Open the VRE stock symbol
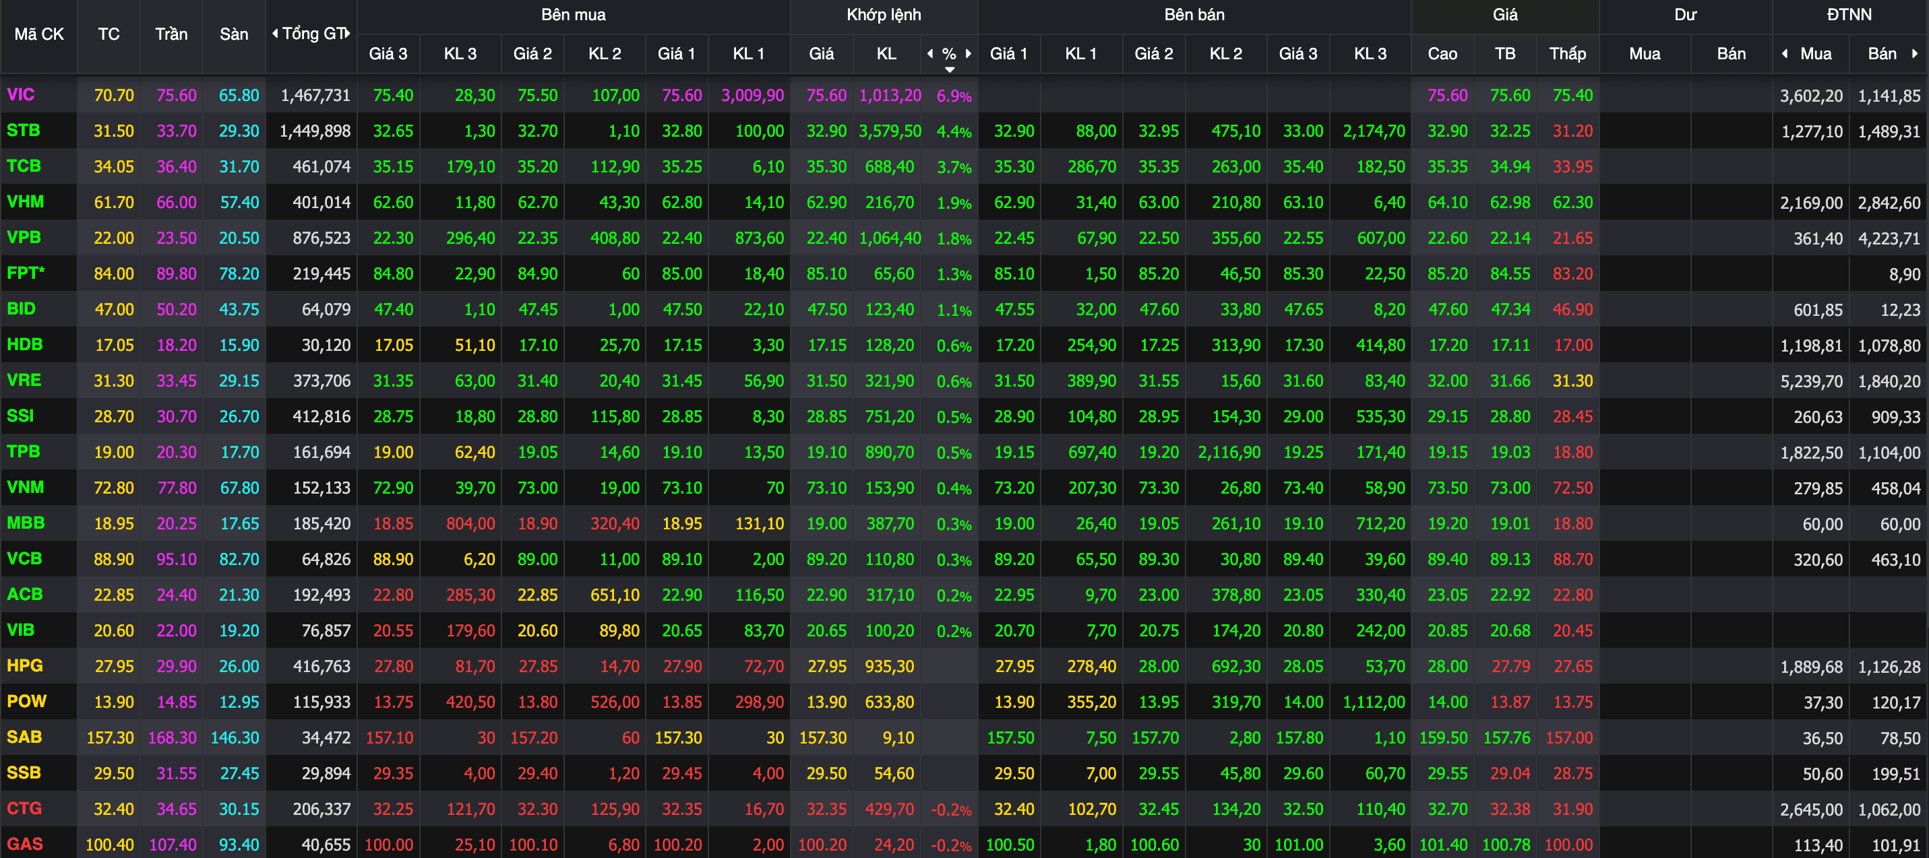 24,380
